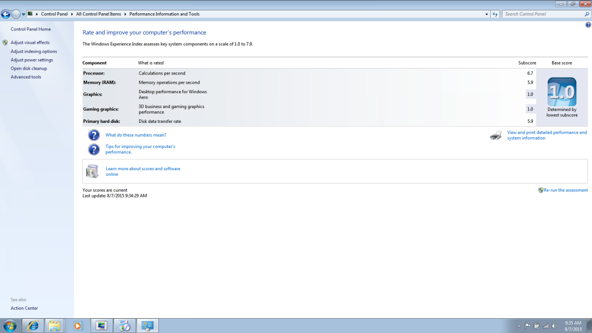This screenshot has height=333, width=592.
Task: Click the shield icon beside Adjust visual effects
Action: [5, 43]
